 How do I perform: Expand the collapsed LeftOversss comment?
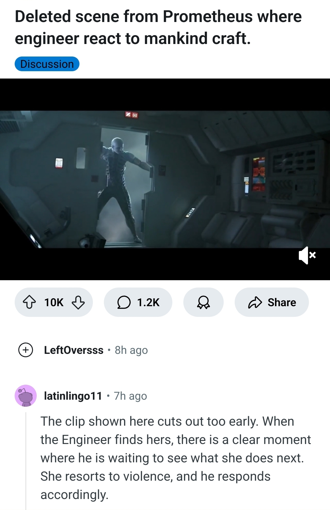pyautogui.click(x=26, y=350)
